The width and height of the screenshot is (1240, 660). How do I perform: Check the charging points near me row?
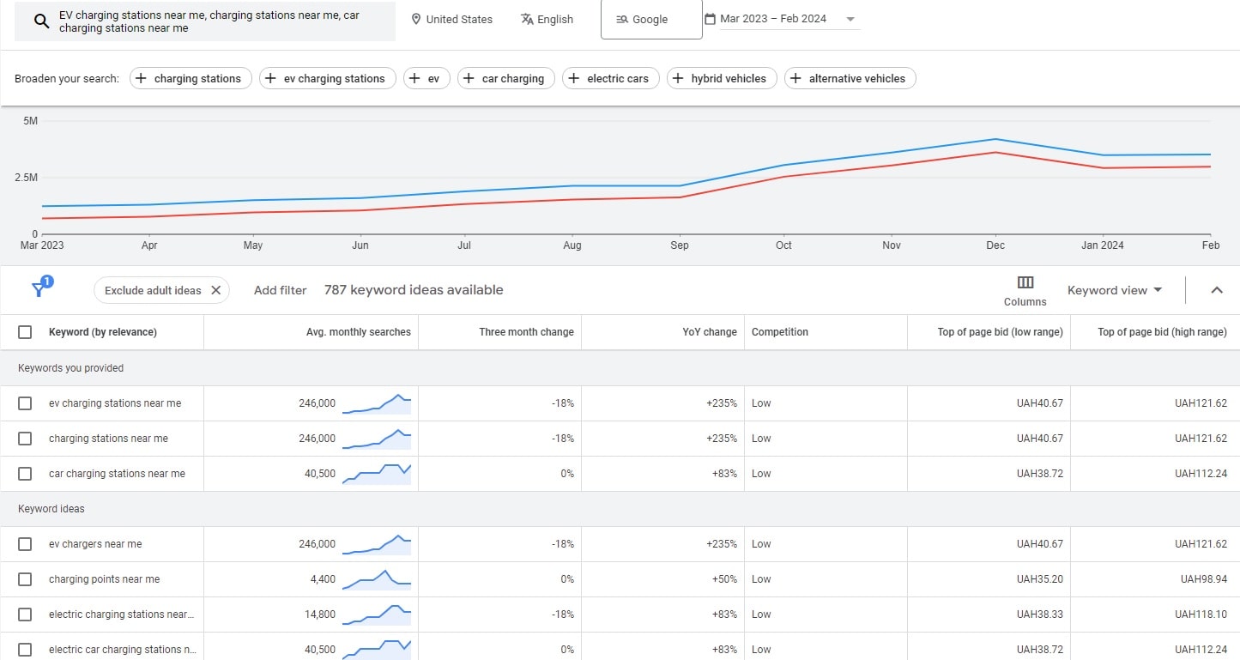(25, 579)
